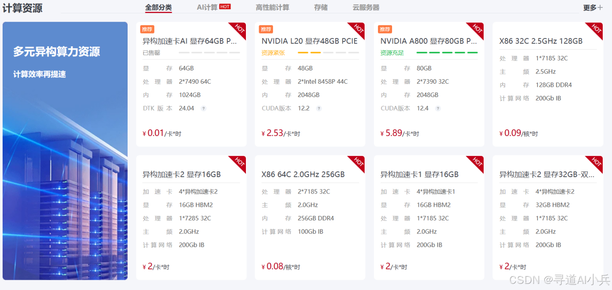Click HOT ribbon on X86 64C card

[359, 162]
